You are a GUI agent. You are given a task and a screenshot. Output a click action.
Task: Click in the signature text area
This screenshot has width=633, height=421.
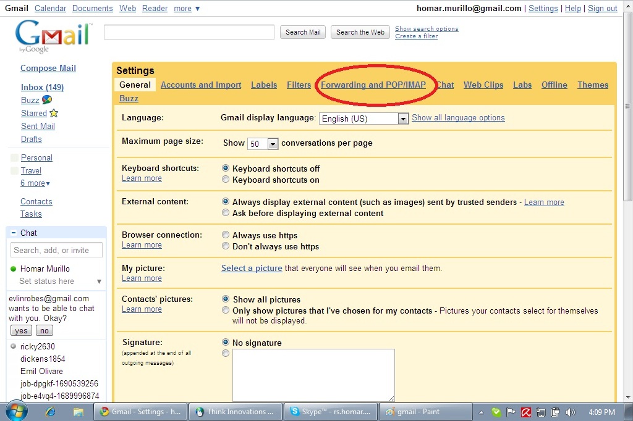coord(313,375)
